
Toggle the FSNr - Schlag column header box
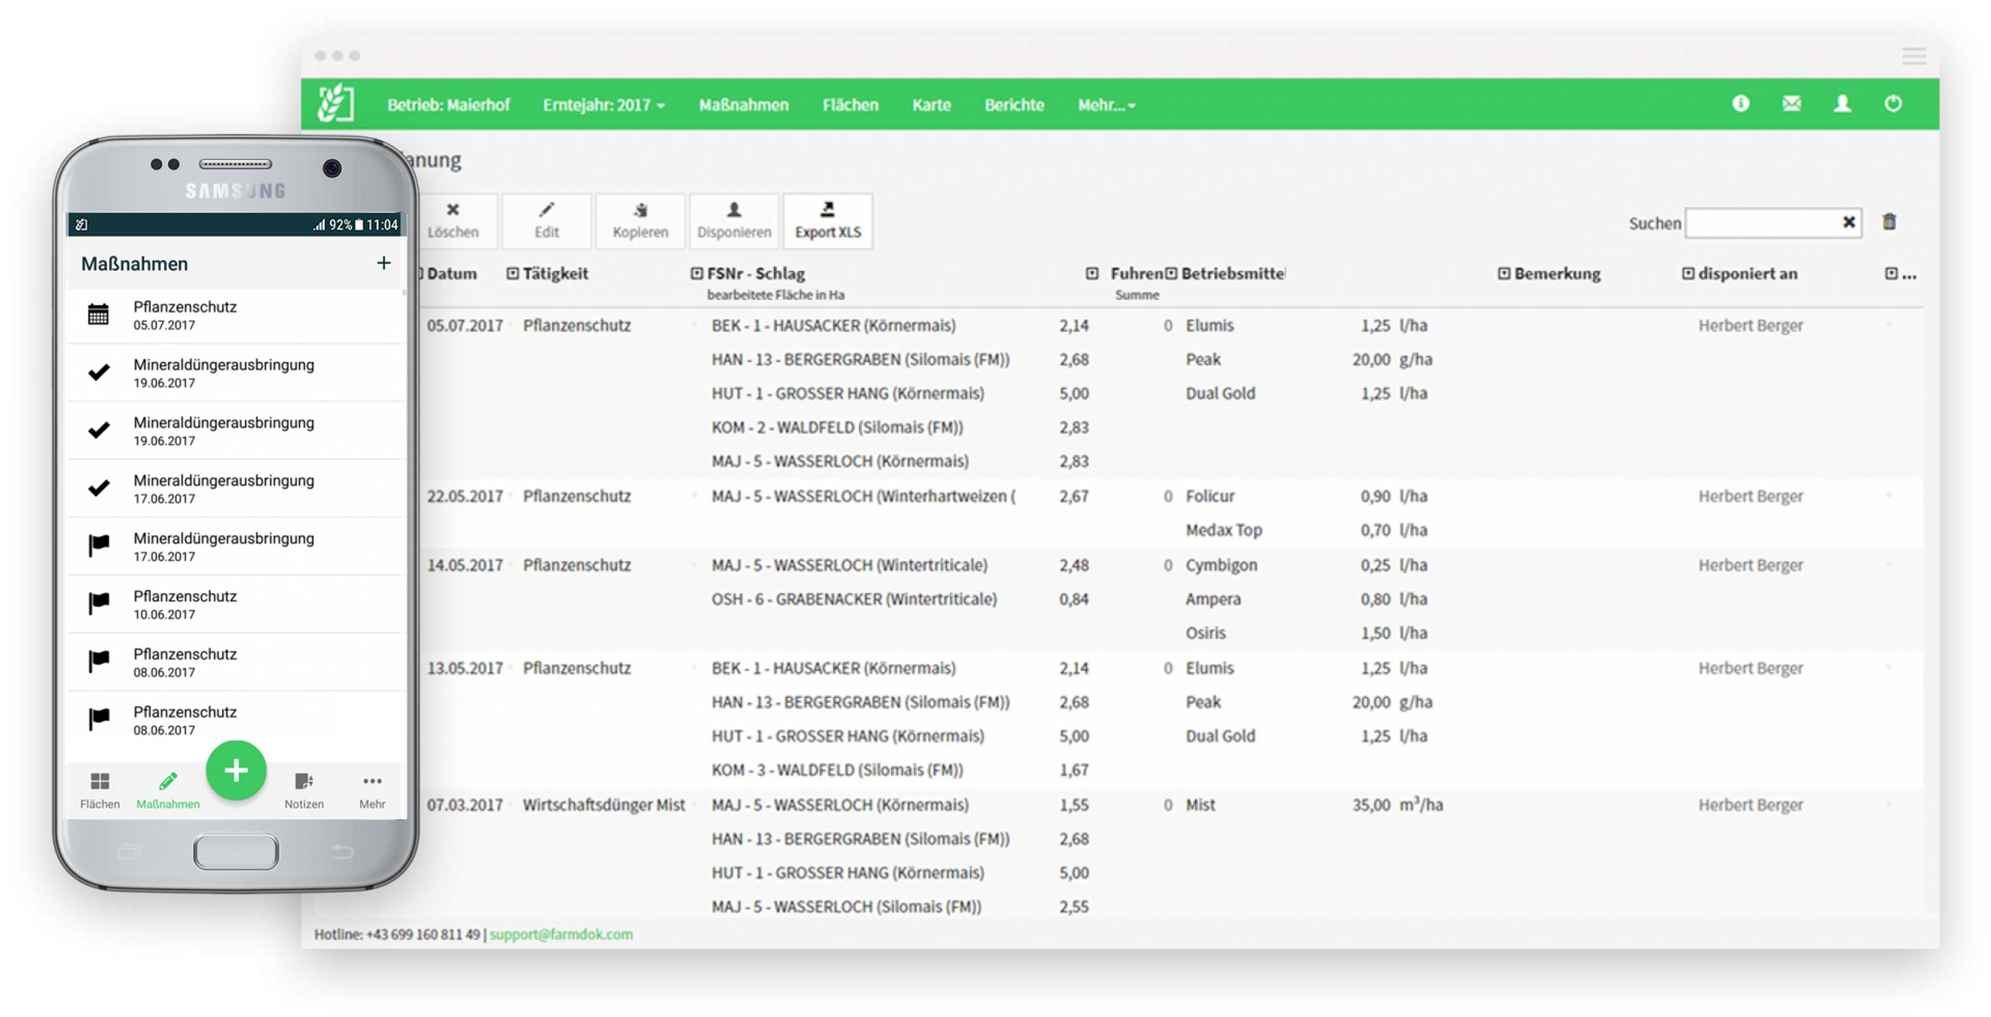[x=697, y=274]
